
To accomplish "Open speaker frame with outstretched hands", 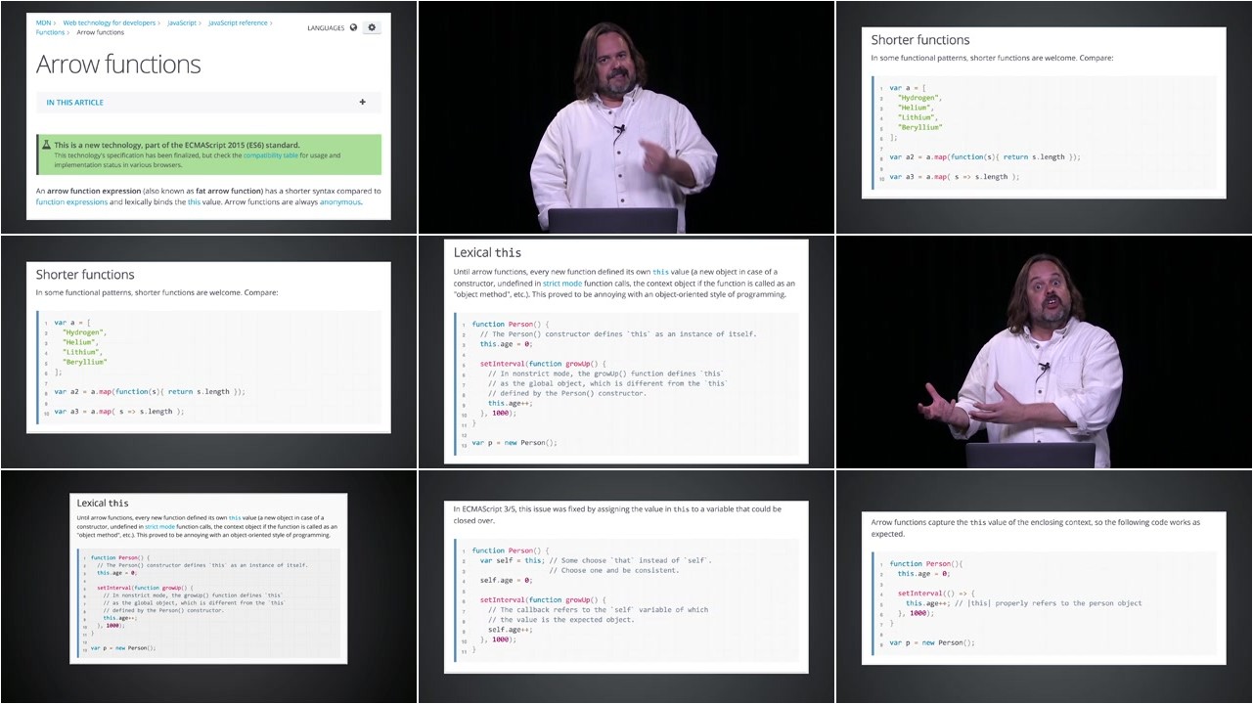I will click(1045, 352).
